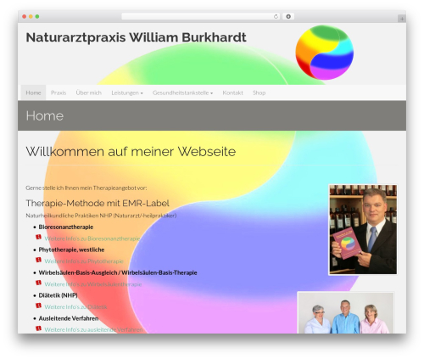424x359 pixels.
Task: Open Weitere Info's zu Phytotherapie link
Action: tap(84, 261)
